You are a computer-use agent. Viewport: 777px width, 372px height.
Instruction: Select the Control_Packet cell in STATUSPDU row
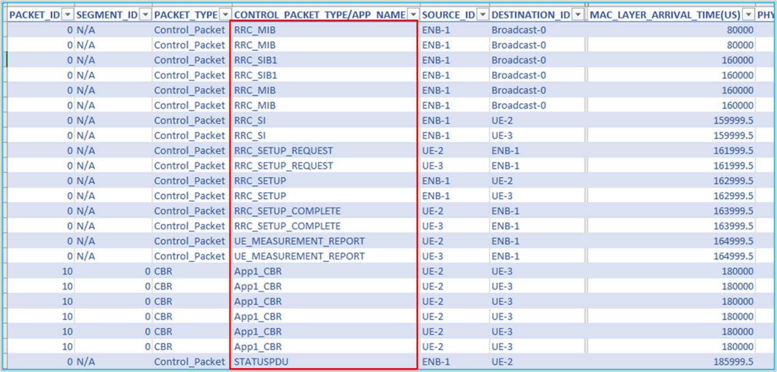[189, 362]
